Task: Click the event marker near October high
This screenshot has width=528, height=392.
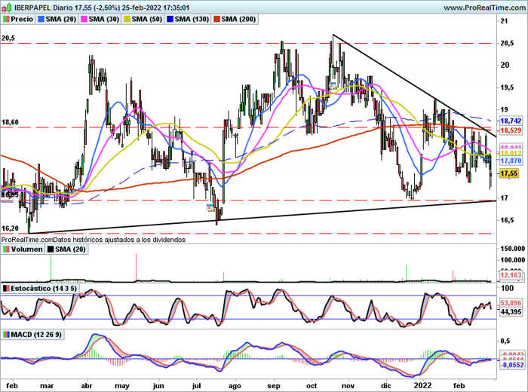Action: (x=333, y=84)
